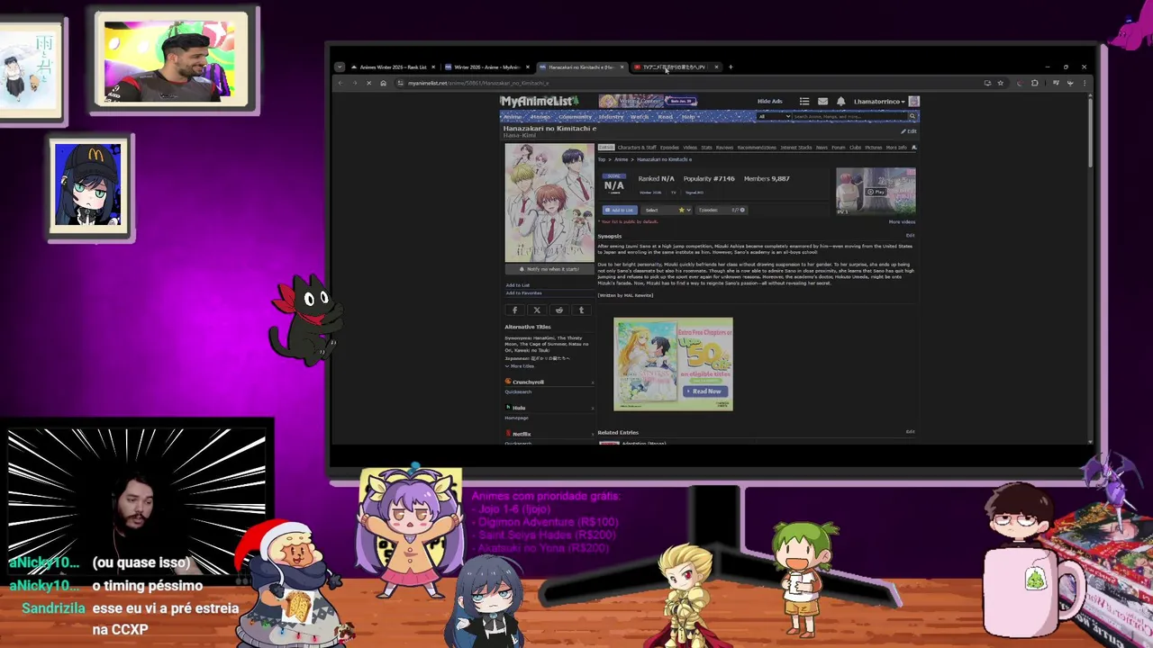This screenshot has width=1153, height=648.
Task: Open the Watch navigation menu
Action: [640, 117]
